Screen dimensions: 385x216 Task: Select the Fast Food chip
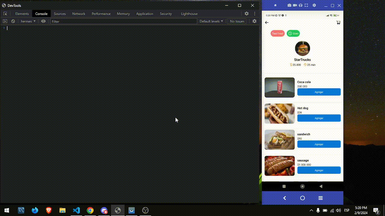277,33
